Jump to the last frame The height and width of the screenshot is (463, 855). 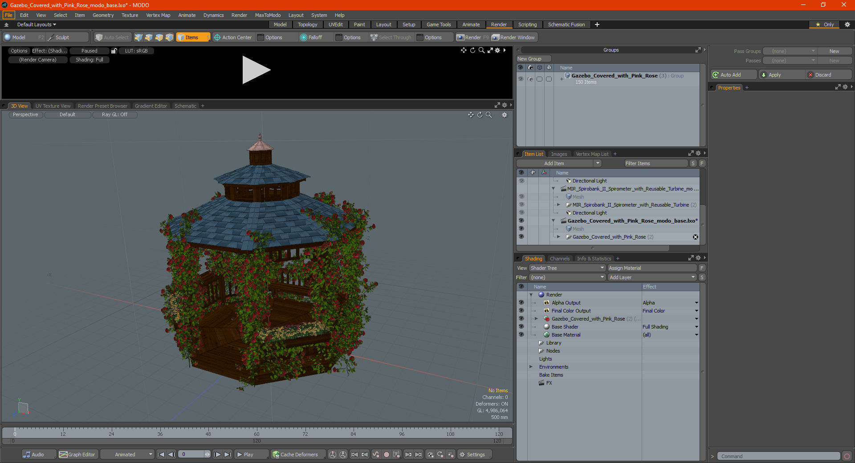click(x=228, y=455)
